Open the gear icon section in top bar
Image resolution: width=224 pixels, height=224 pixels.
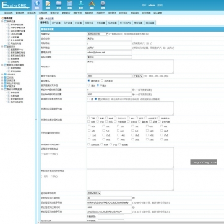click(103, 5)
